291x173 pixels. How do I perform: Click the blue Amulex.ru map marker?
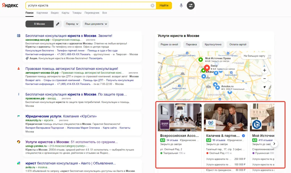[x=217, y=87]
